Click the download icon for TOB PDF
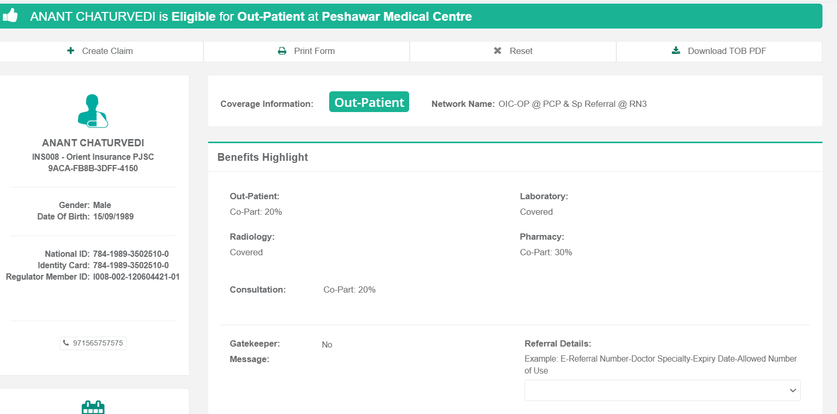The width and height of the screenshot is (837, 414). pos(676,50)
